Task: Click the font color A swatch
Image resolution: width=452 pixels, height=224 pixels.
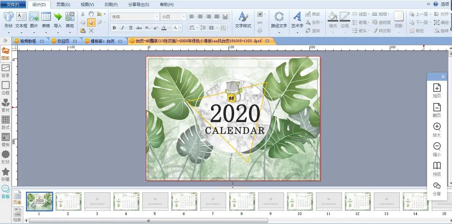Action: click(163, 28)
